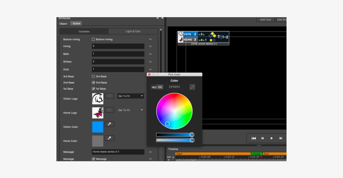Select the green Middle timeline segment

pos(256,154)
